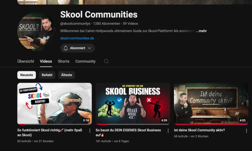Click the Skool Communities channel name heading
This screenshot has width=252, height=151.
pyautogui.click(x=99, y=14)
